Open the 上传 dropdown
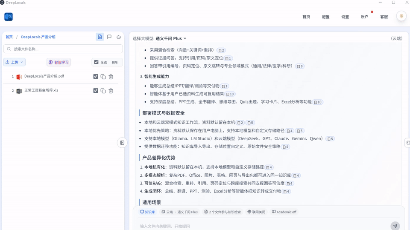This screenshot has height=230, width=410. (15, 62)
